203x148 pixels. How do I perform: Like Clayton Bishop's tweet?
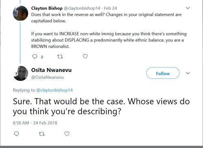[85, 56]
